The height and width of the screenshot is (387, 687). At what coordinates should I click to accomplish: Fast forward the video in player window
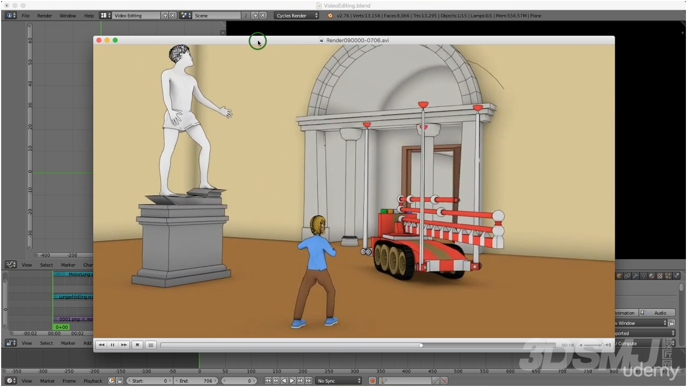(x=124, y=345)
